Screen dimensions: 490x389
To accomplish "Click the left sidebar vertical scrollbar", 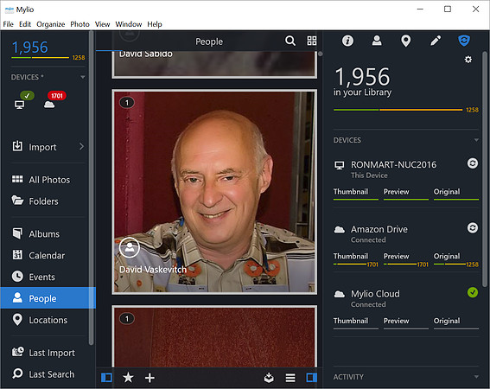I will click(91, 188).
